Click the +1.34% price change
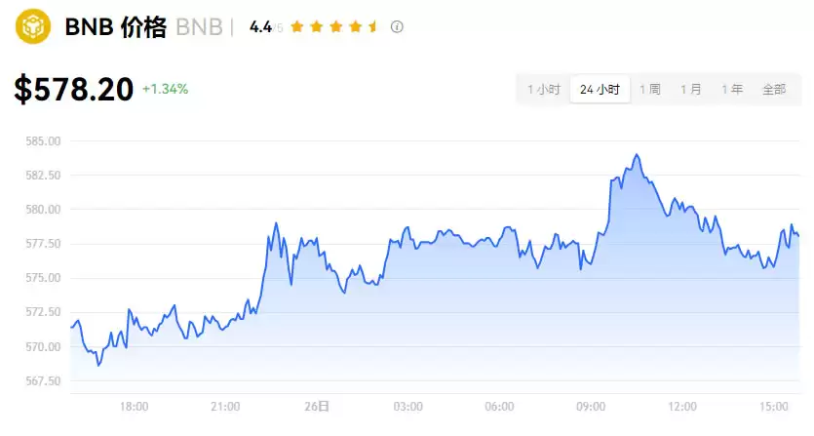Viewport: 814px width, 436px height. click(165, 90)
